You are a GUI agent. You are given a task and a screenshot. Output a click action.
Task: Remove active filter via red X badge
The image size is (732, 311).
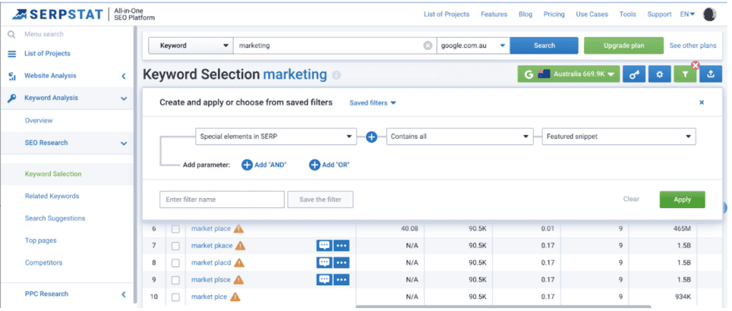pos(695,65)
